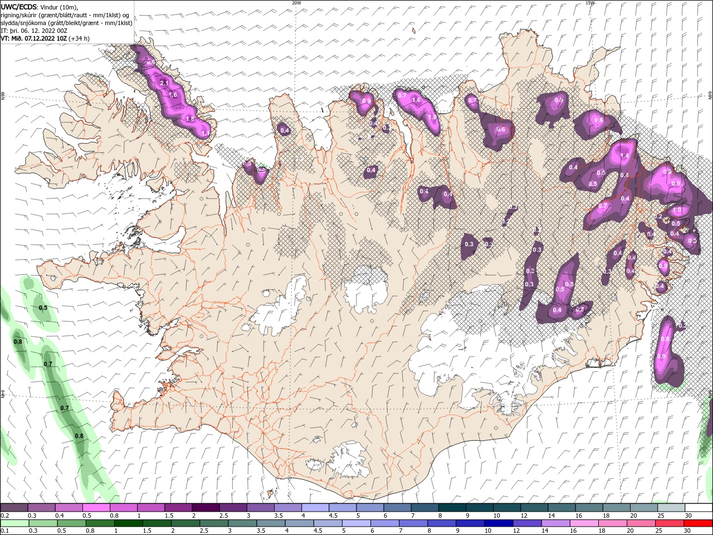713x535 pixels.
Task: Select the deep blue rain swatch at 10–12
Action: 497,523
